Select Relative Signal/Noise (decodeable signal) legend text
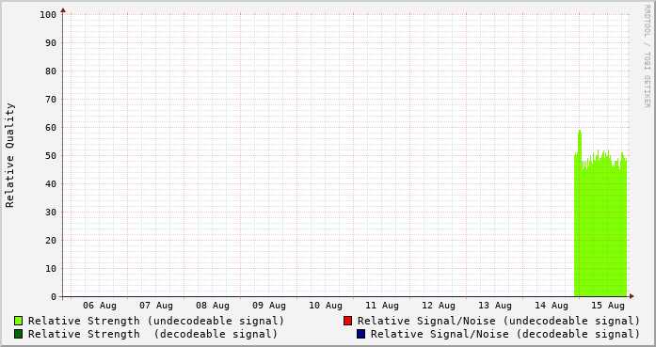The image size is (656, 347). [x=505, y=334]
